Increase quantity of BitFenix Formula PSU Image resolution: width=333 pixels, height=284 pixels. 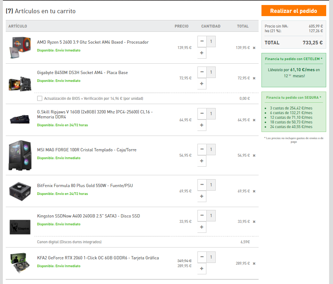(202, 196)
